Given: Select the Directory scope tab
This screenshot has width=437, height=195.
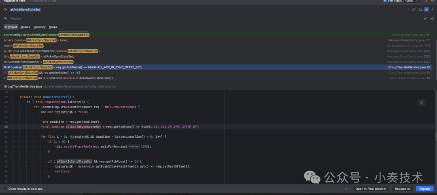Looking at the screenshot, I should [x=40, y=27].
